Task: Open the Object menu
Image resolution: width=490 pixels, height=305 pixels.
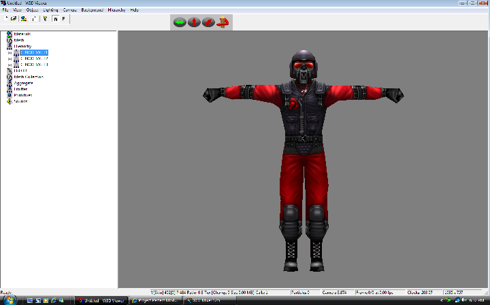Action: coord(32,10)
